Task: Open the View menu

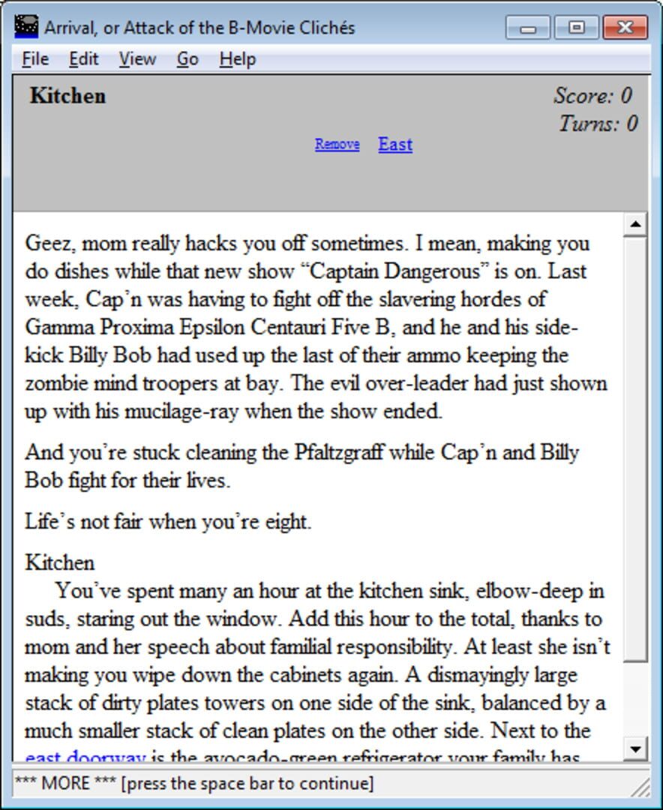Action: pos(137,58)
